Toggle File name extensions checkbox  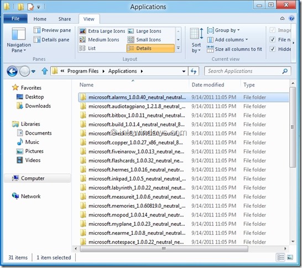pyautogui.click(x=272, y=40)
